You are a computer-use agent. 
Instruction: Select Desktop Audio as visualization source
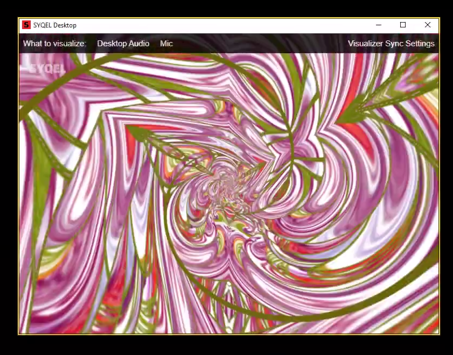123,44
